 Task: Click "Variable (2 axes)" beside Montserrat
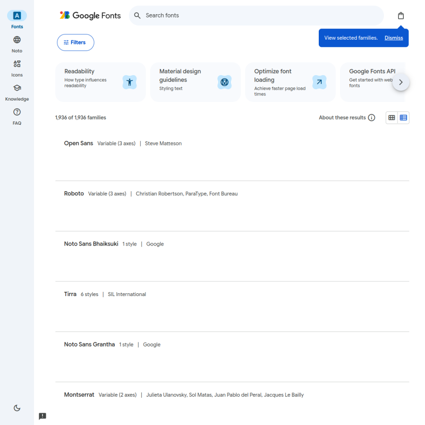[118, 395]
